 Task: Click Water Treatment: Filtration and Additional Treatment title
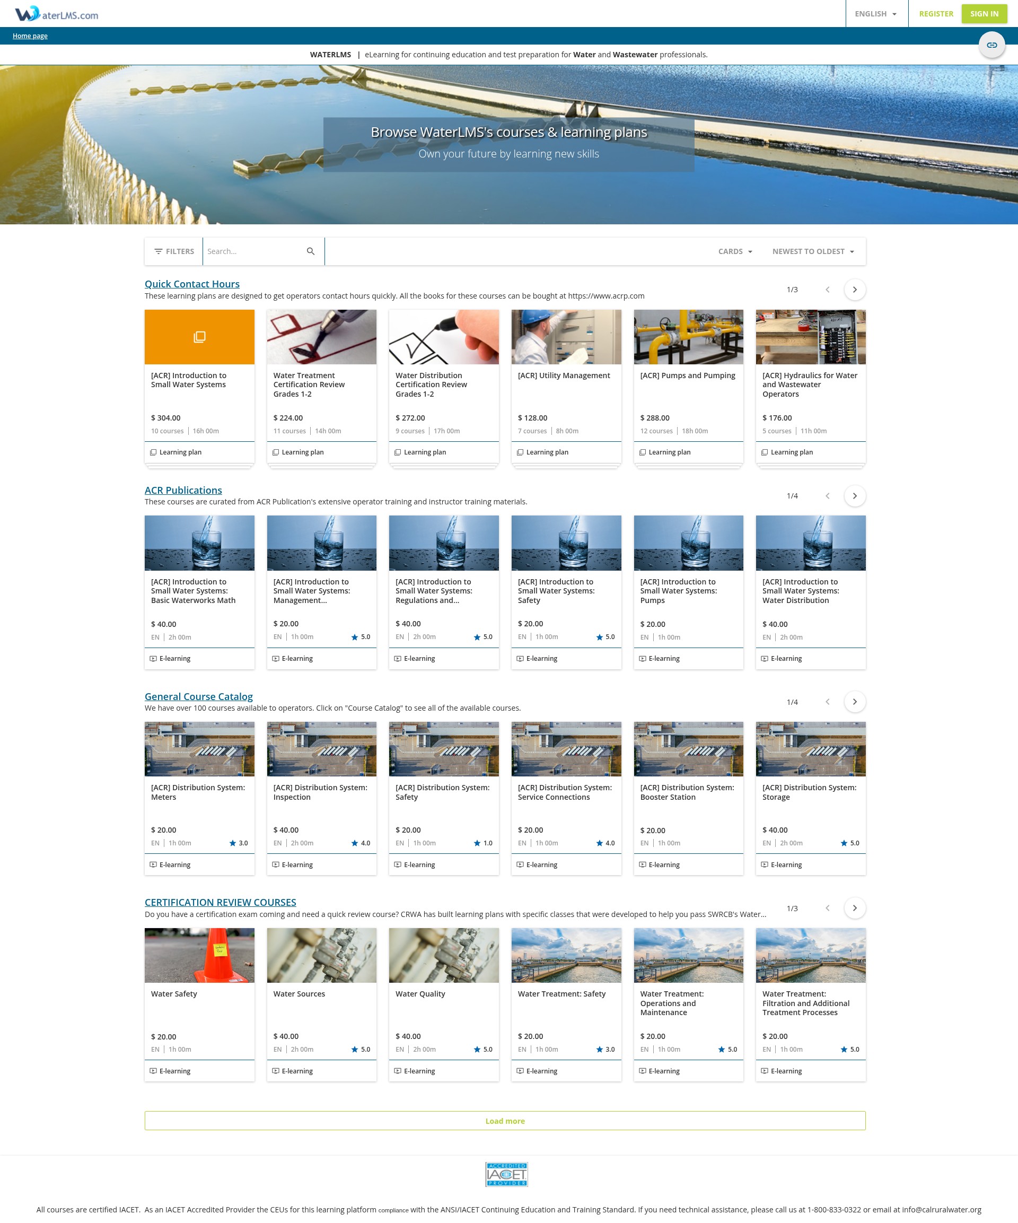pos(806,1003)
